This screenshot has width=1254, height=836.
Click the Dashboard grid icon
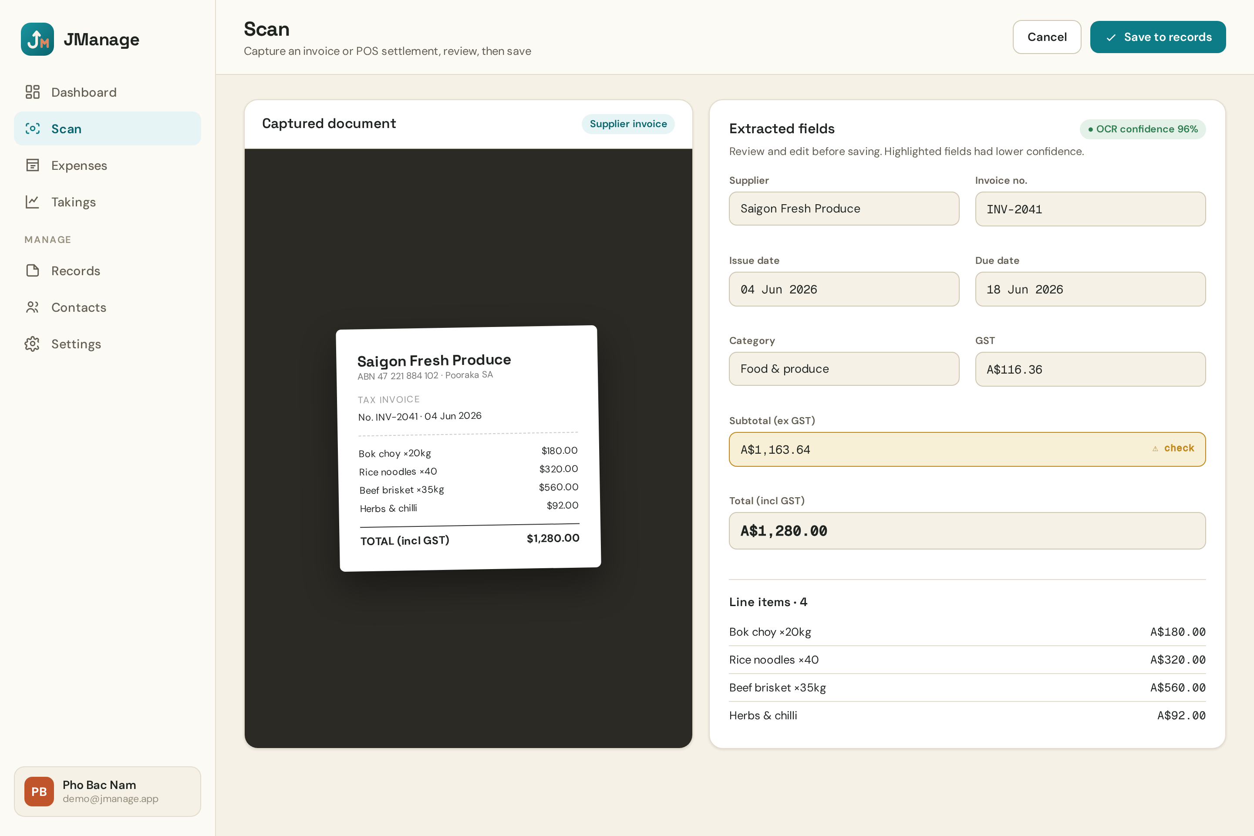coord(33,92)
